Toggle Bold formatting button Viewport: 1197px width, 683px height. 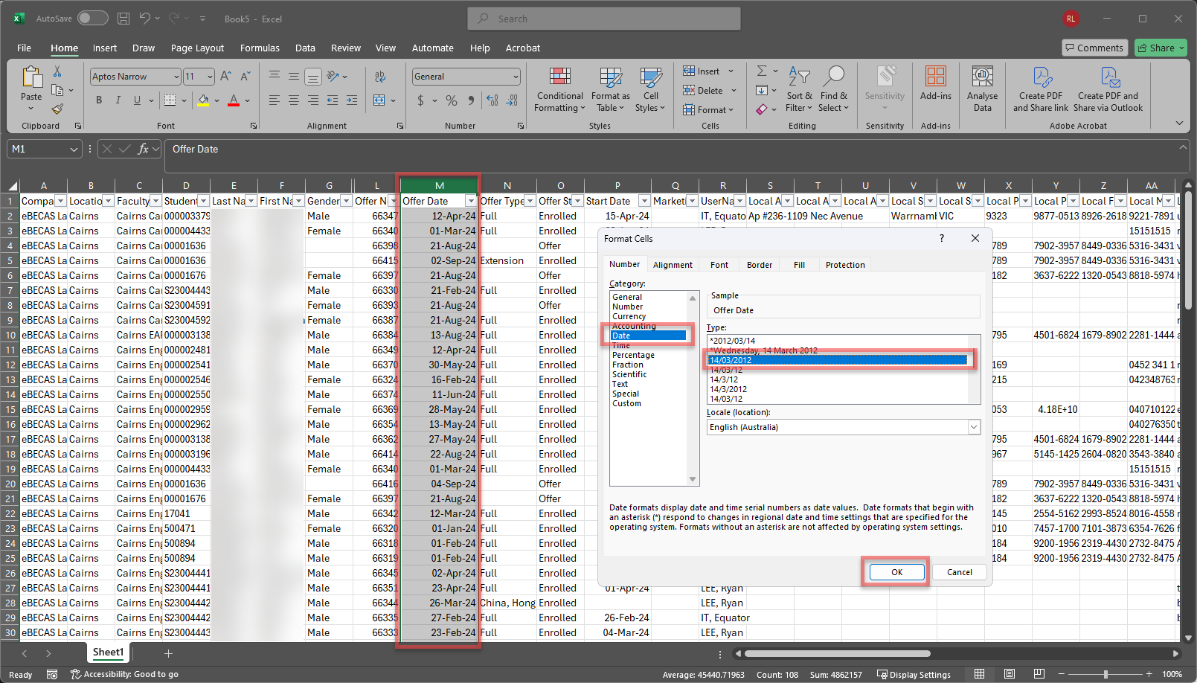[99, 100]
